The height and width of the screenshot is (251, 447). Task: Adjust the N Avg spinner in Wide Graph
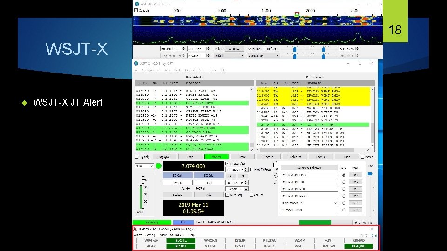(199, 55)
